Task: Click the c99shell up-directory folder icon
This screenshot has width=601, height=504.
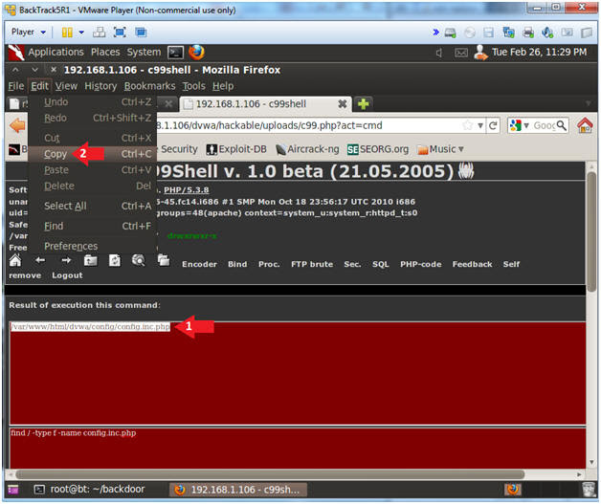Action: (x=91, y=261)
